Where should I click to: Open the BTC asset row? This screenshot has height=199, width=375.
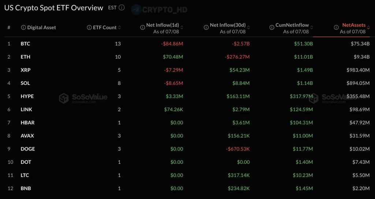(x=187, y=44)
